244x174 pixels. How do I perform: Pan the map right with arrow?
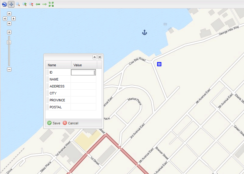13,18
